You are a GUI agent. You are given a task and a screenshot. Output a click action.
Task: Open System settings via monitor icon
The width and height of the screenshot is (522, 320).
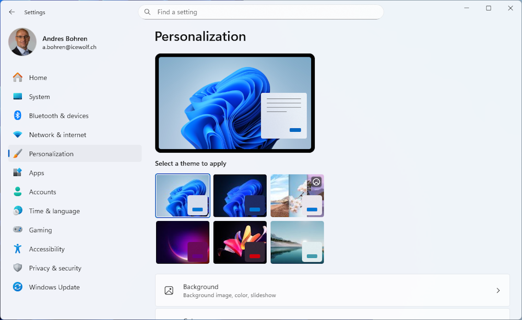pos(18,96)
